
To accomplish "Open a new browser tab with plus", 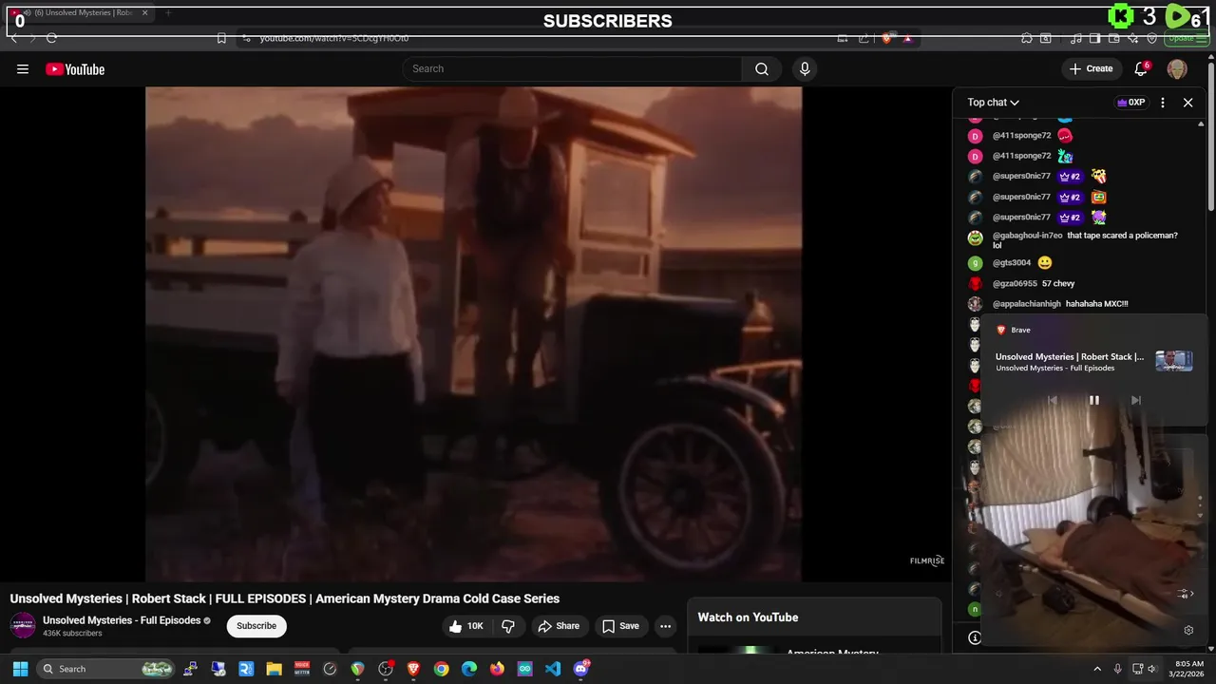I will [168, 13].
